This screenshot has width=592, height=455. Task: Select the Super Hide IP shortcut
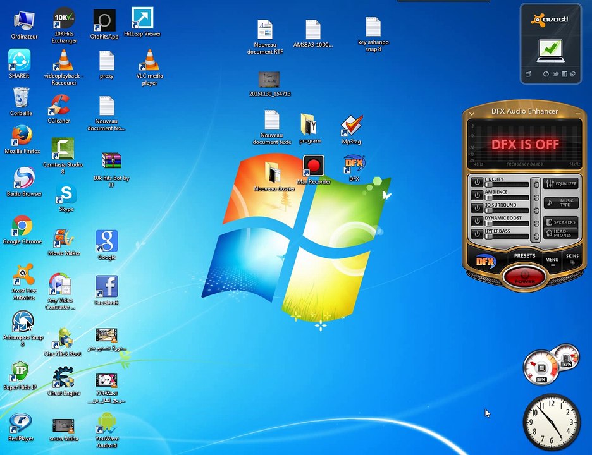(x=20, y=375)
